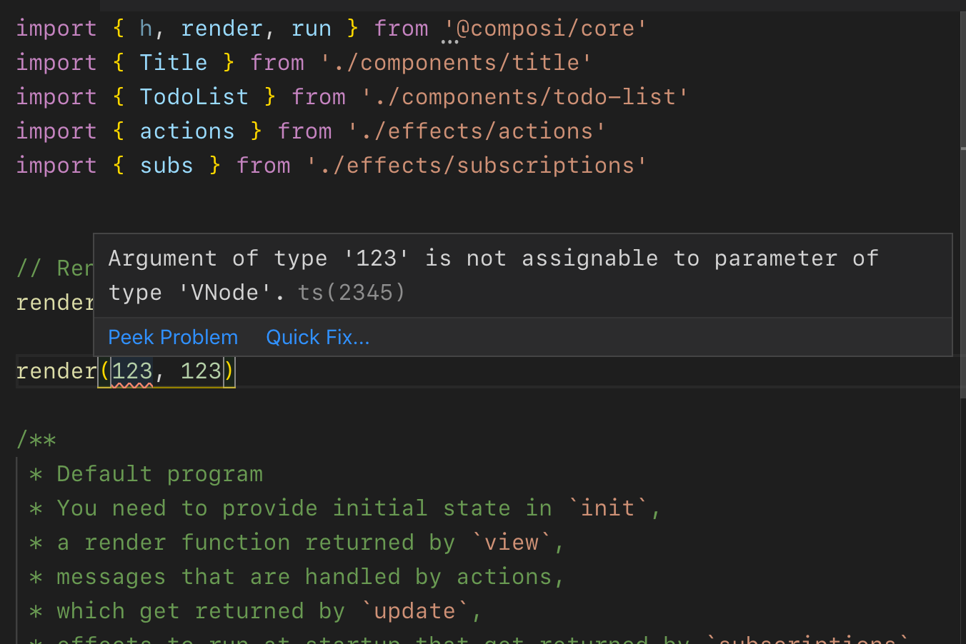Click the actions import identifier
Screen dimensions: 966x644
coord(187,131)
